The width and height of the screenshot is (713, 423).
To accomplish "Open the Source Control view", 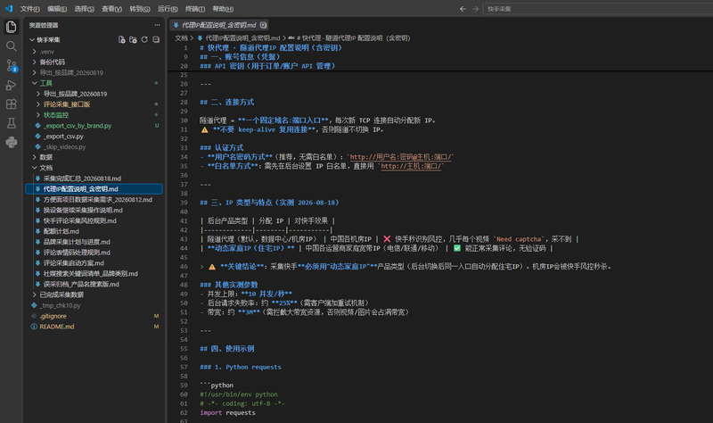I will point(12,65).
